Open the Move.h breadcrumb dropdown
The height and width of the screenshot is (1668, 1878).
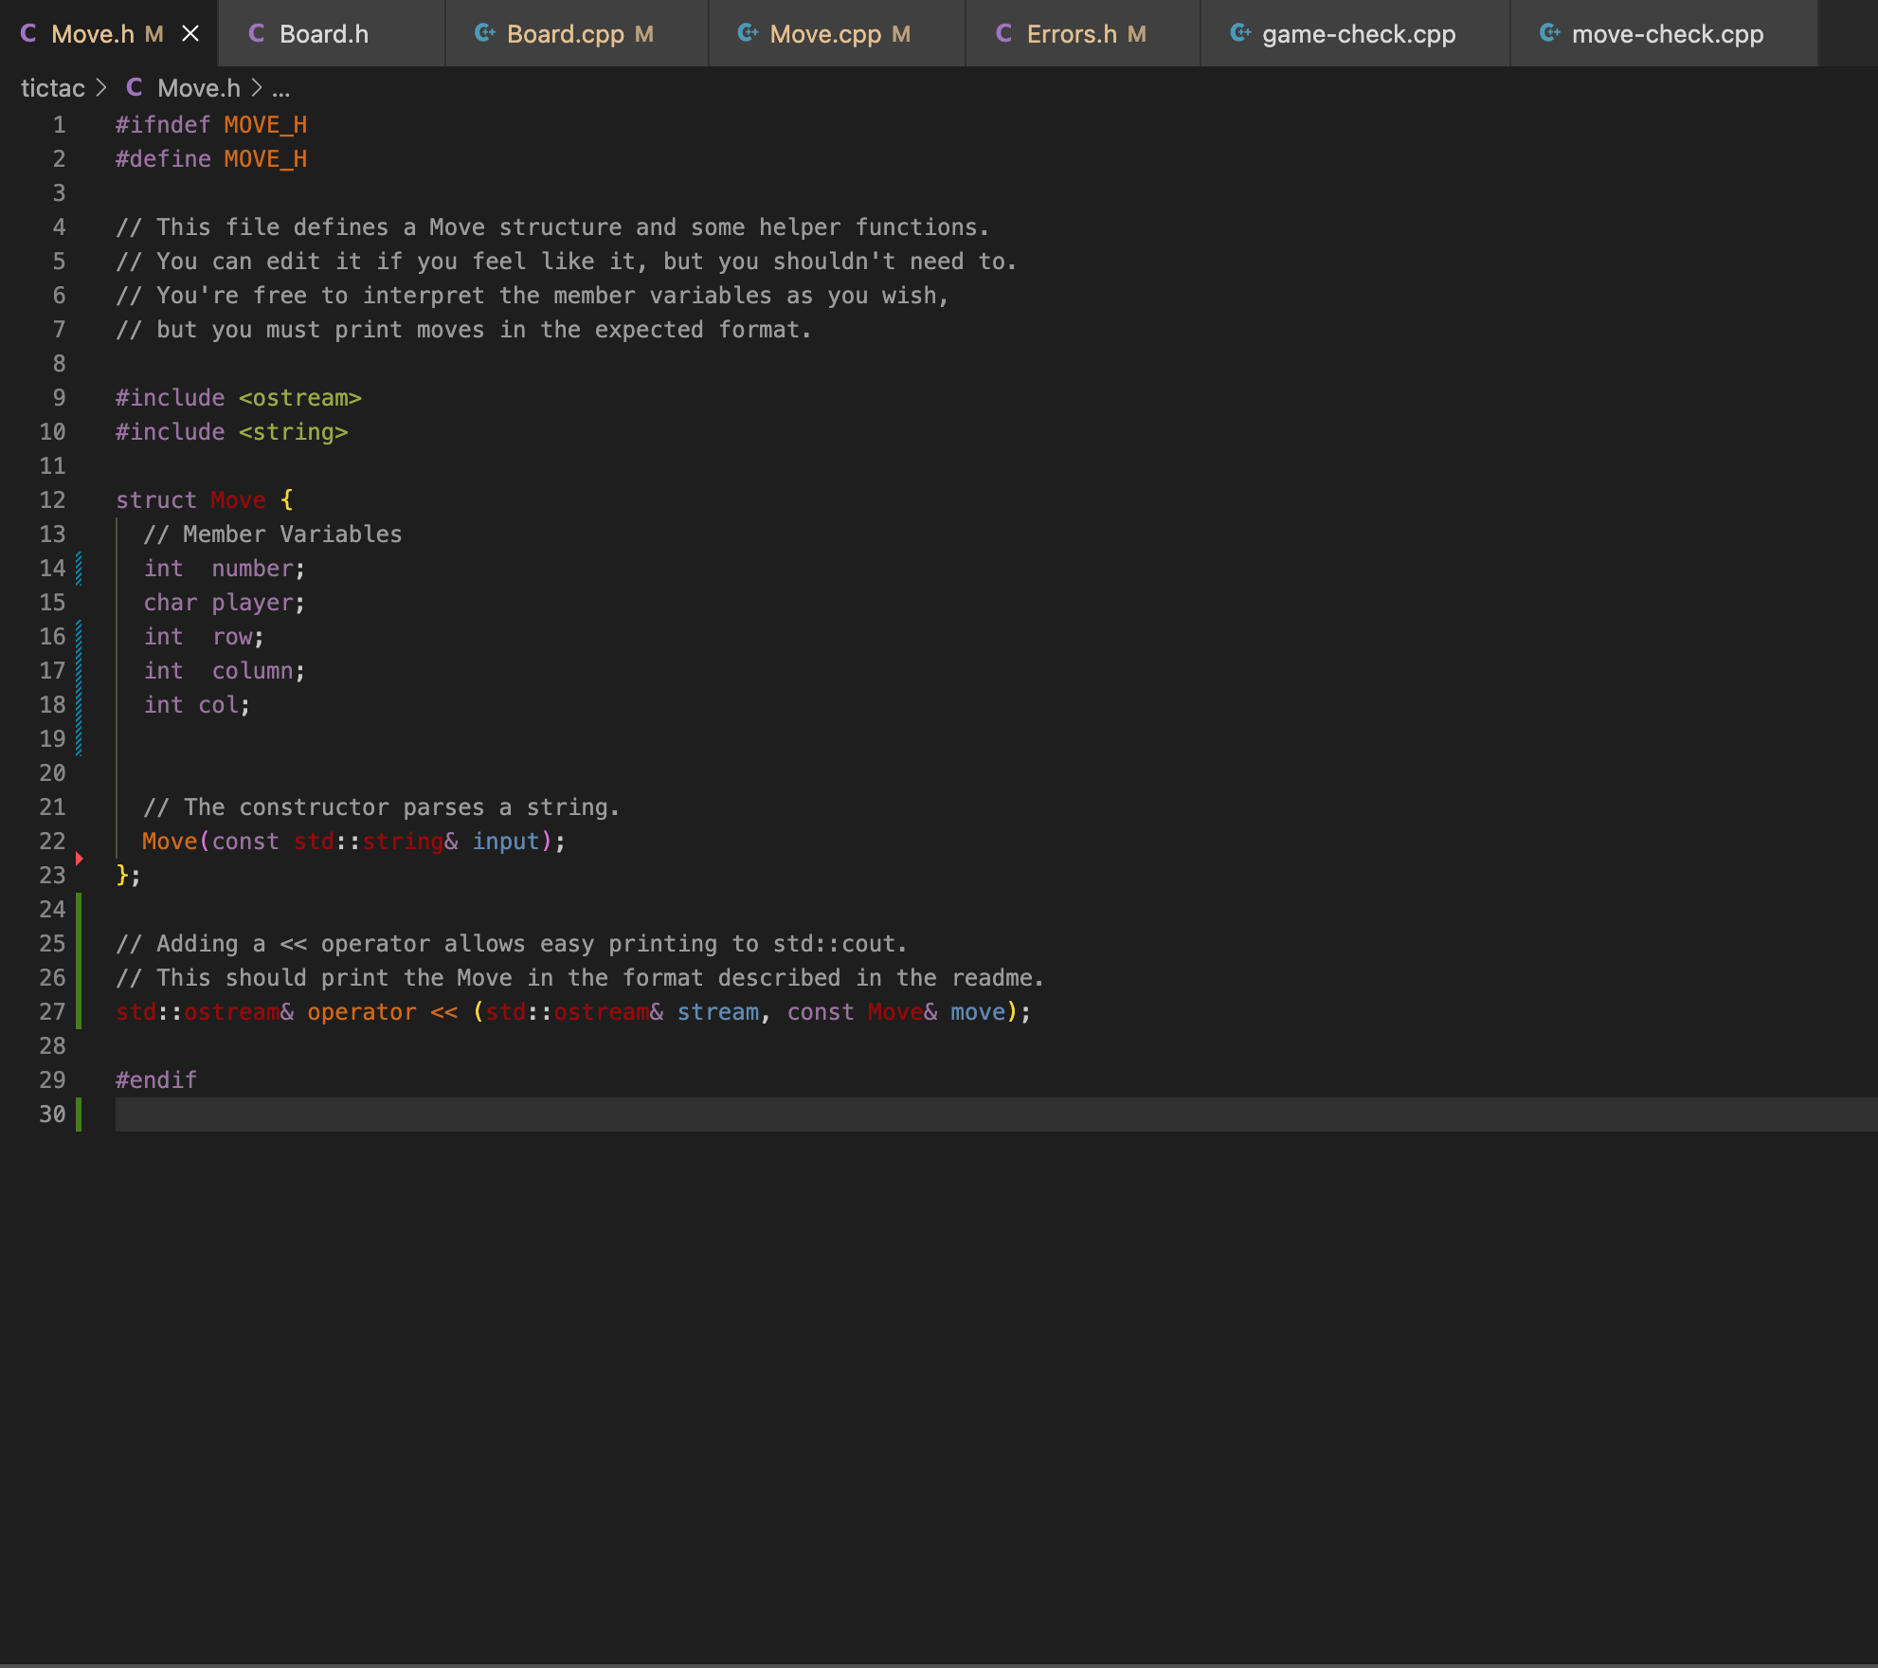(x=199, y=88)
